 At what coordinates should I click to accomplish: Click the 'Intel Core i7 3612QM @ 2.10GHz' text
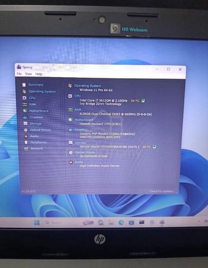click(x=104, y=100)
